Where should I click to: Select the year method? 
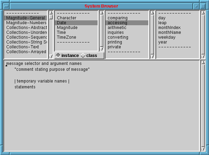(177, 42)
